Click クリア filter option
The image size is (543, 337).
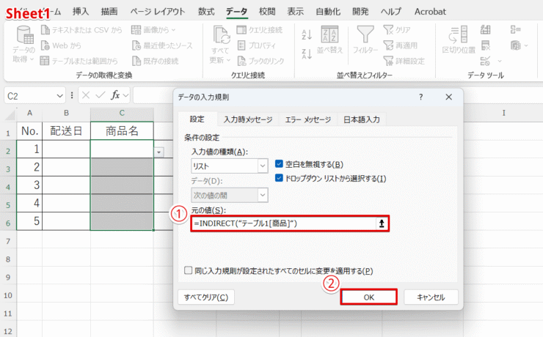397,30
